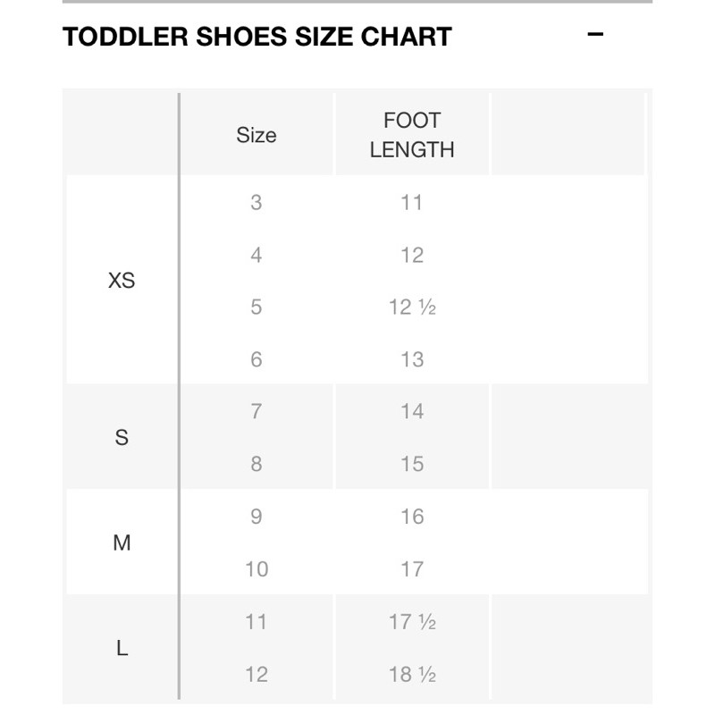This screenshot has height=715, width=715.
Task: Select the XS size group label
Action: coord(122,281)
